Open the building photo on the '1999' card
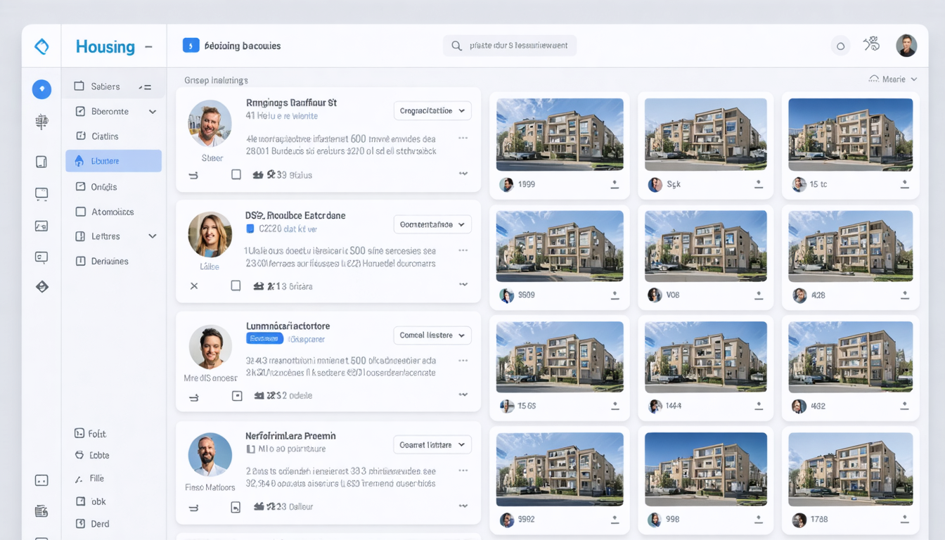Viewport: 945px width, 540px height. tap(560, 134)
